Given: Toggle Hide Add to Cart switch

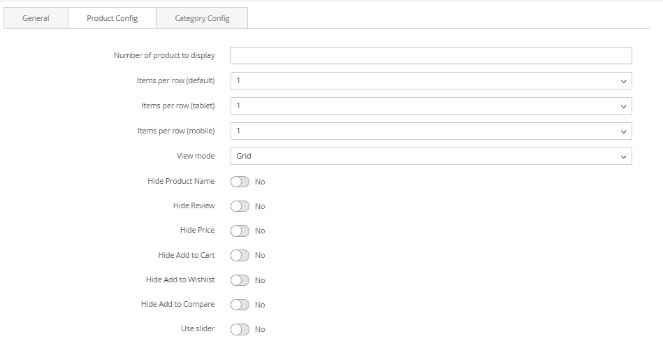Looking at the screenshot, I should point(240,256).
